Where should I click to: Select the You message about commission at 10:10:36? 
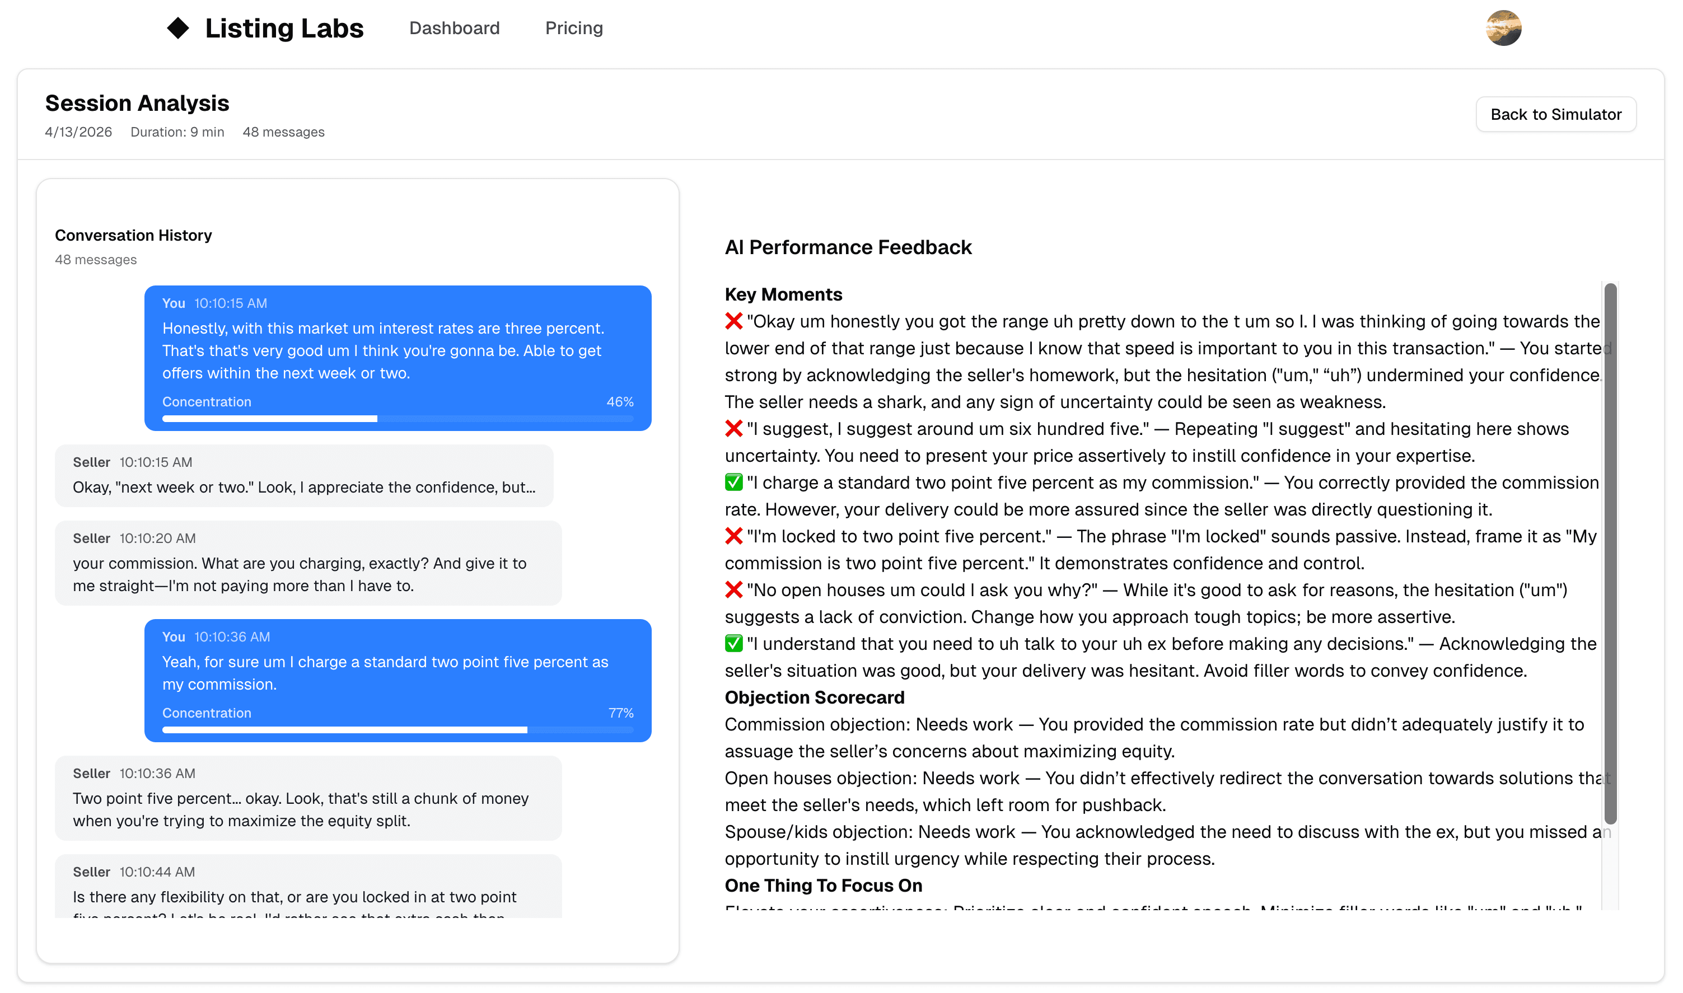(398, 672)
